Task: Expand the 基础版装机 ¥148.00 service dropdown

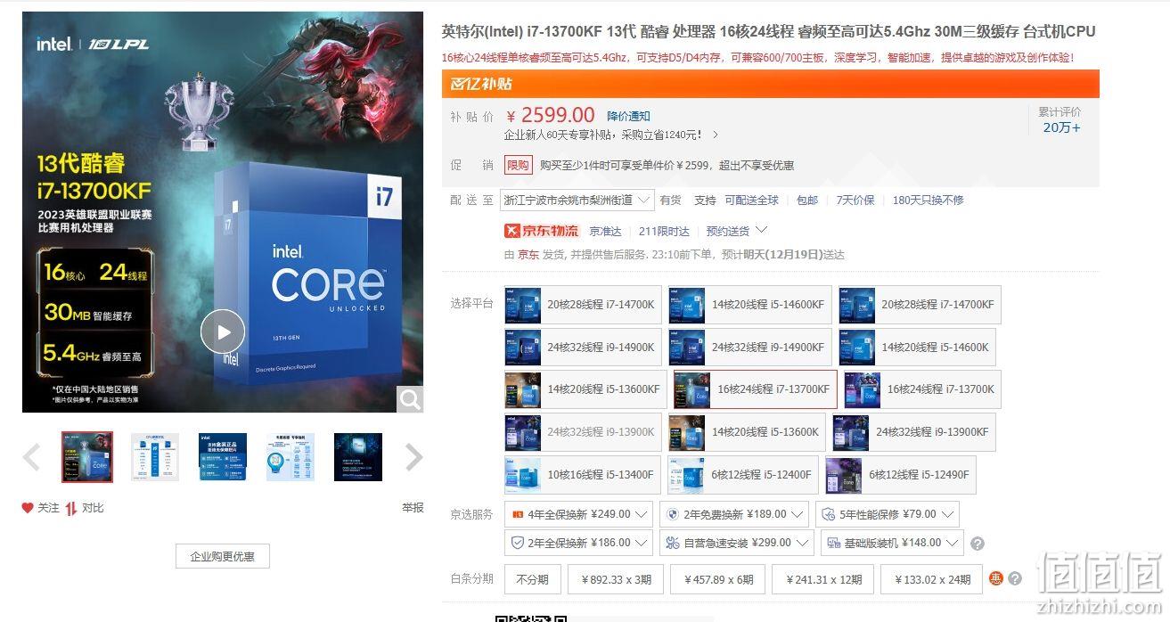Action: click(892, 543)
